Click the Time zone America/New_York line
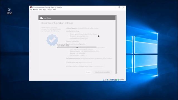Viewport: 178px width, 100px height. 79,36
